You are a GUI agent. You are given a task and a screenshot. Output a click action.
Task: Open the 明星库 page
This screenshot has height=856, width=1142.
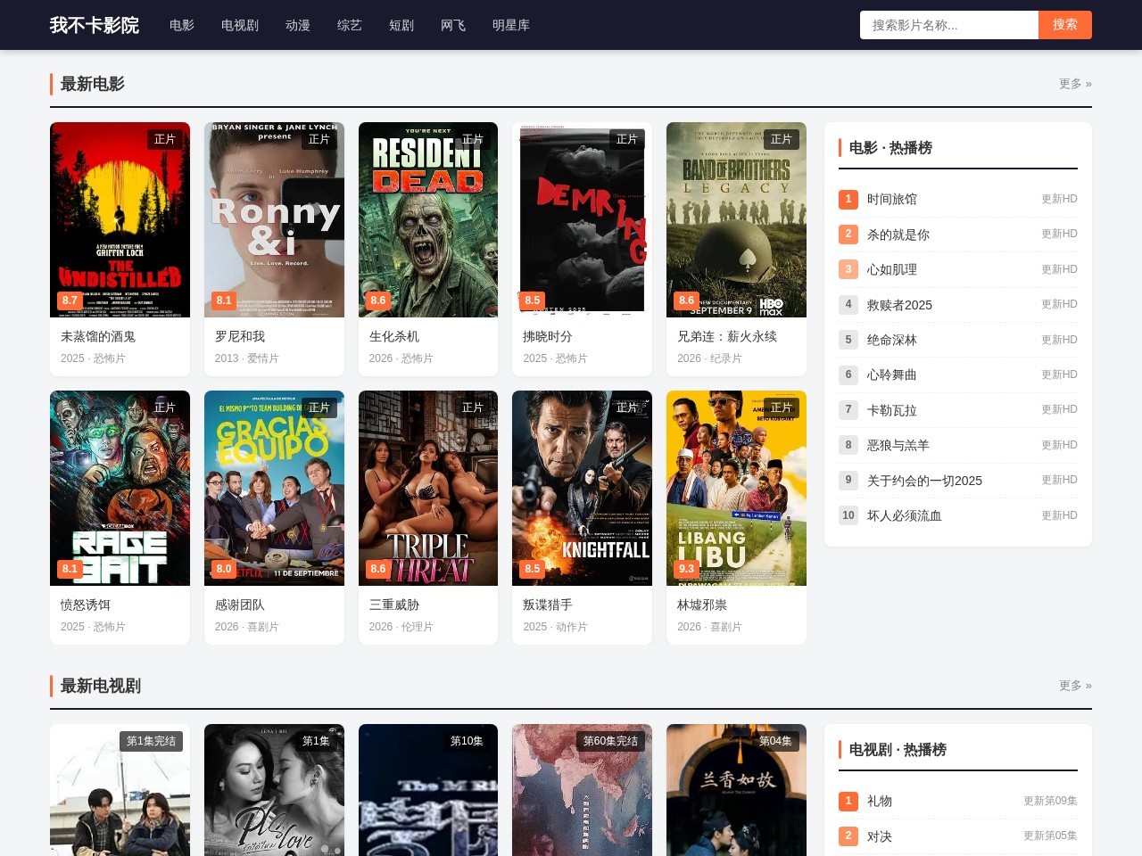point(511,25)
